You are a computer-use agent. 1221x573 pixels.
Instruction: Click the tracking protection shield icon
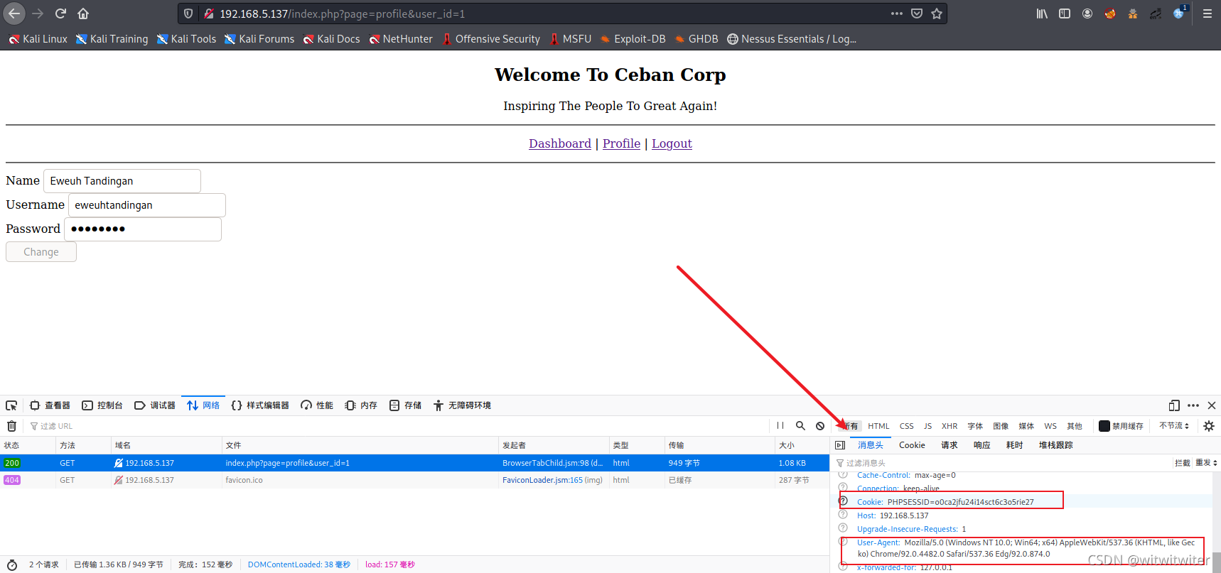pyautogui.click(x=188, y=13)
